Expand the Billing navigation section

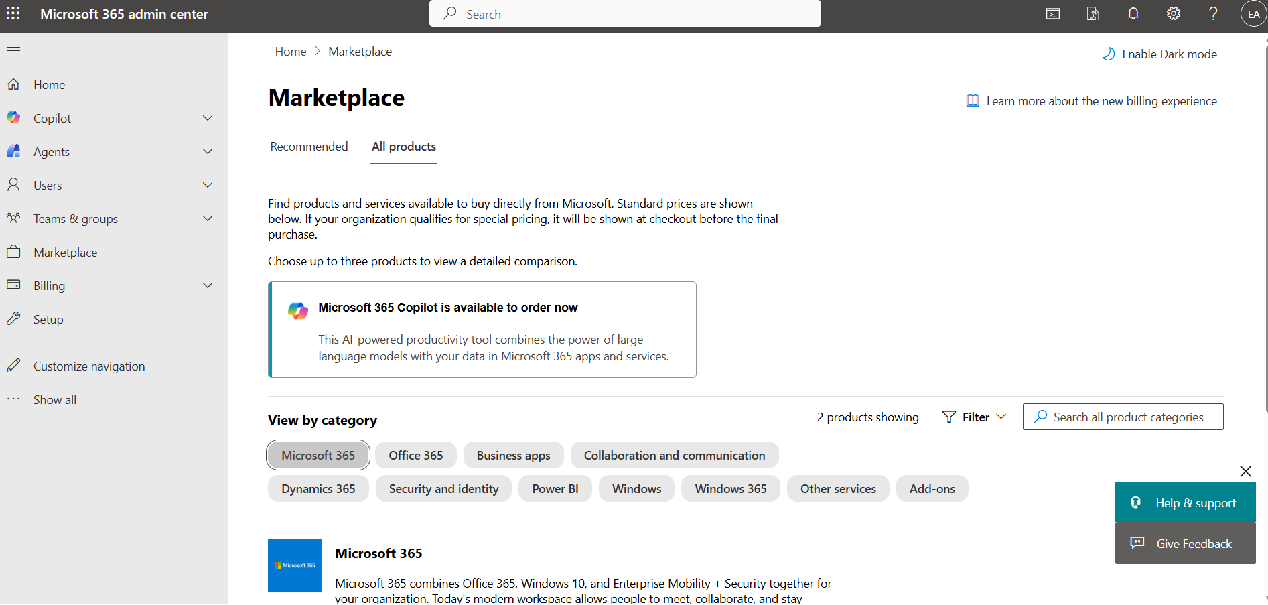tap(208, 285)
